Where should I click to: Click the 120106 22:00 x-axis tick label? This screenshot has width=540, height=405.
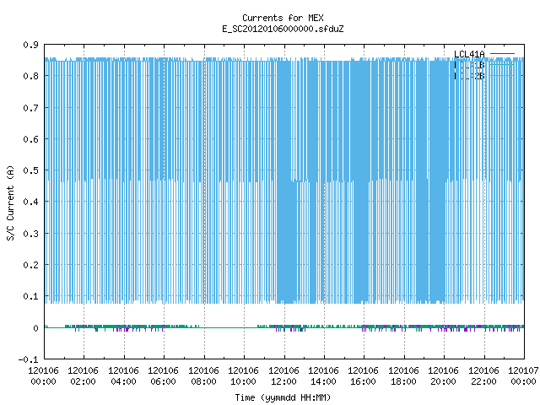pos(483,376)
